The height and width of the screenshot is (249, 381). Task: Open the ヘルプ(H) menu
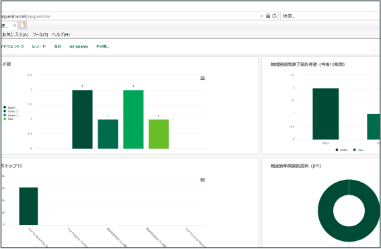tap(61, 35)
